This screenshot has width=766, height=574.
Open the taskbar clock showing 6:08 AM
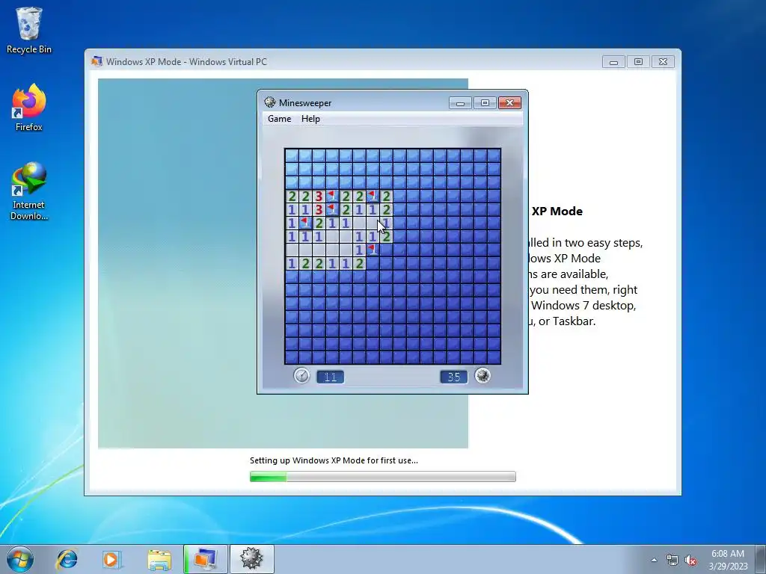pos(728,560)
